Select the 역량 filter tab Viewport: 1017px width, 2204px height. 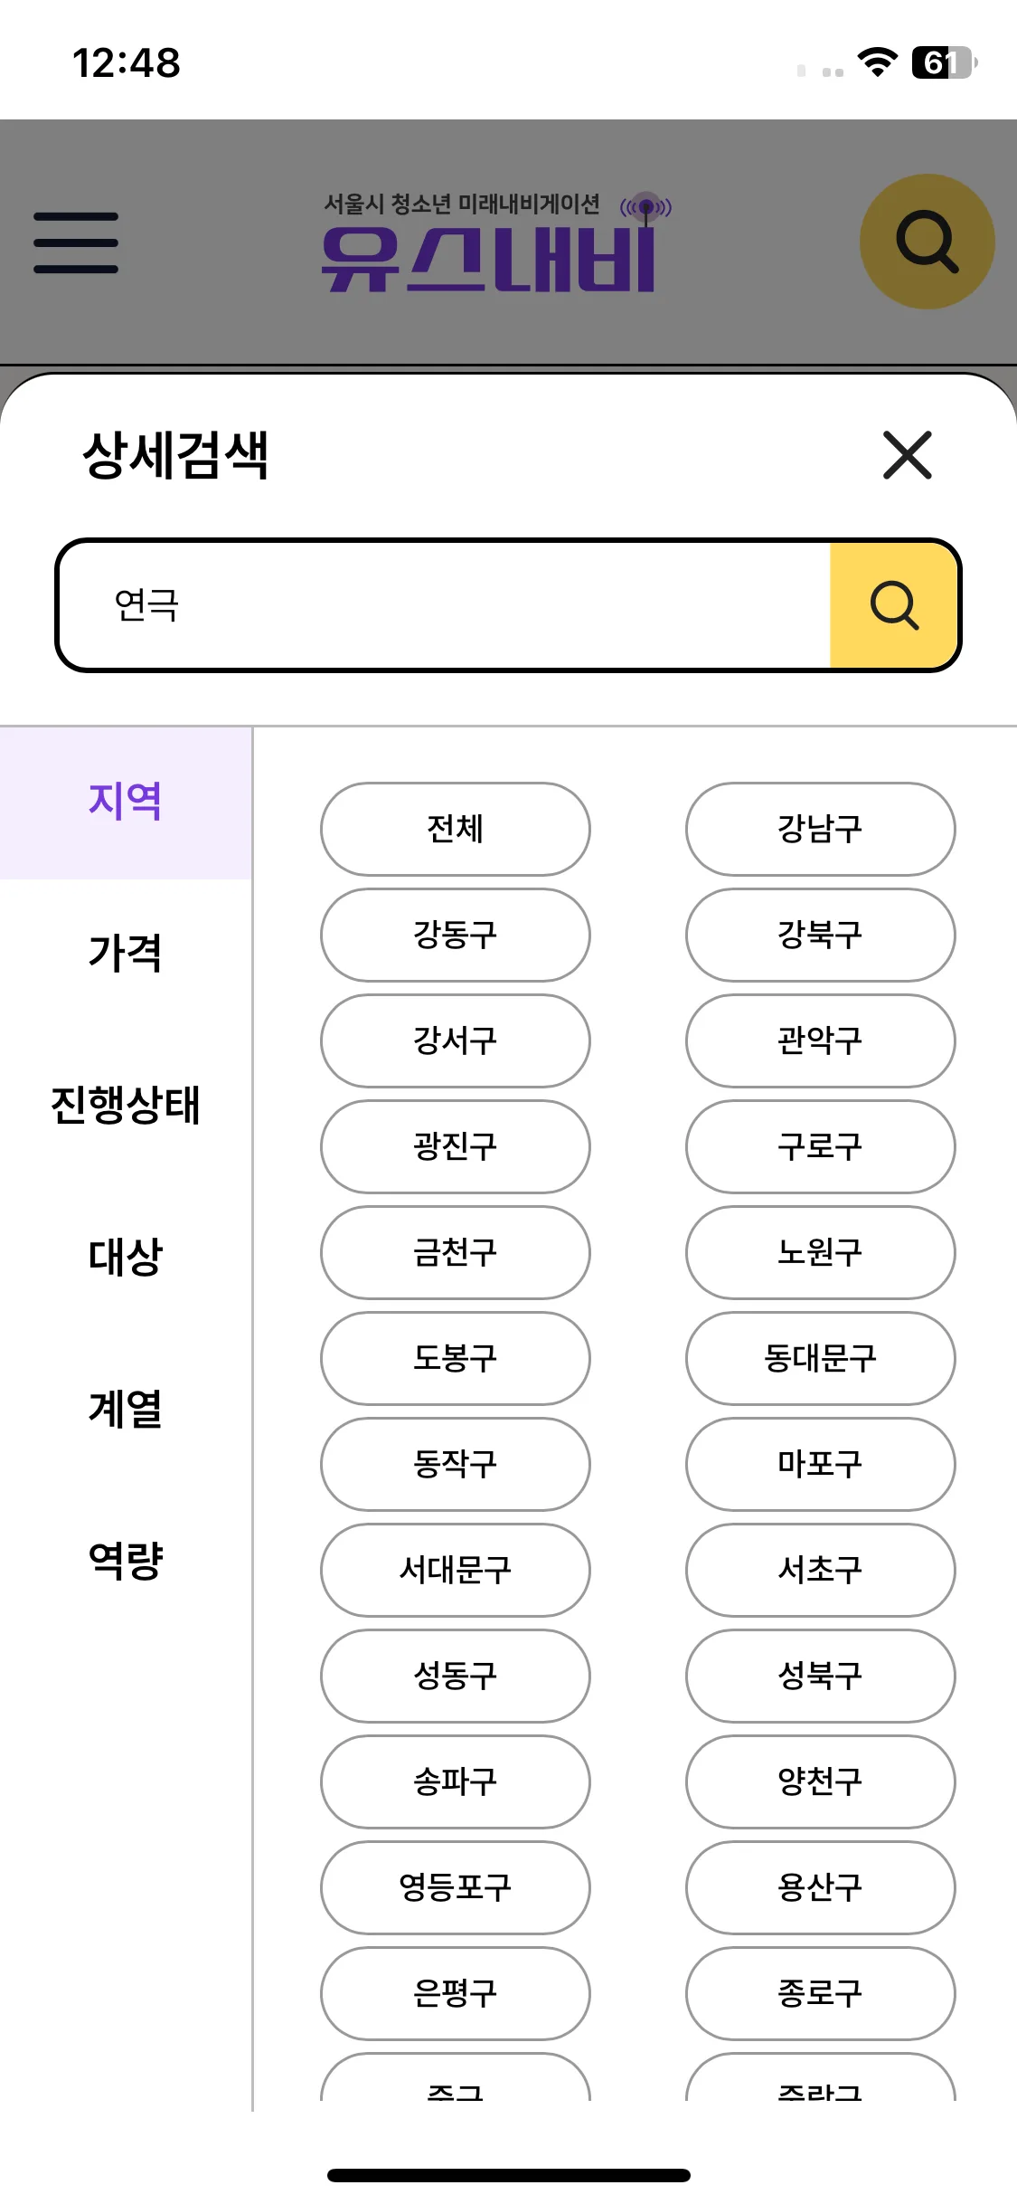(126, 1561)
